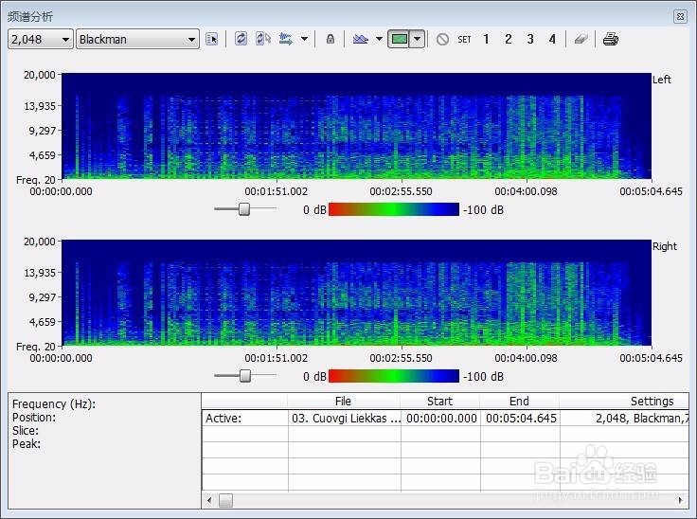The width and height of the screenshot is (697, 519).
Task: Click the clear snapshots circle-slash icon
Action: coord(442,39)
